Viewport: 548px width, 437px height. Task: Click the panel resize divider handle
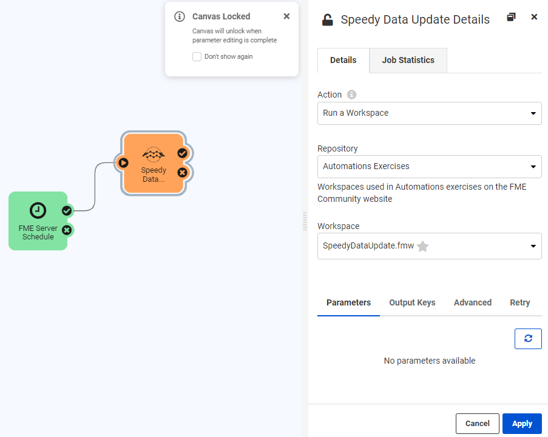coord(305,221)
